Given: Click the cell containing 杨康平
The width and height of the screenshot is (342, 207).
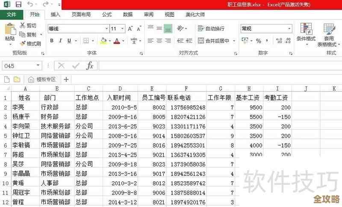Looking at the screenshot, I should (25, 117).
